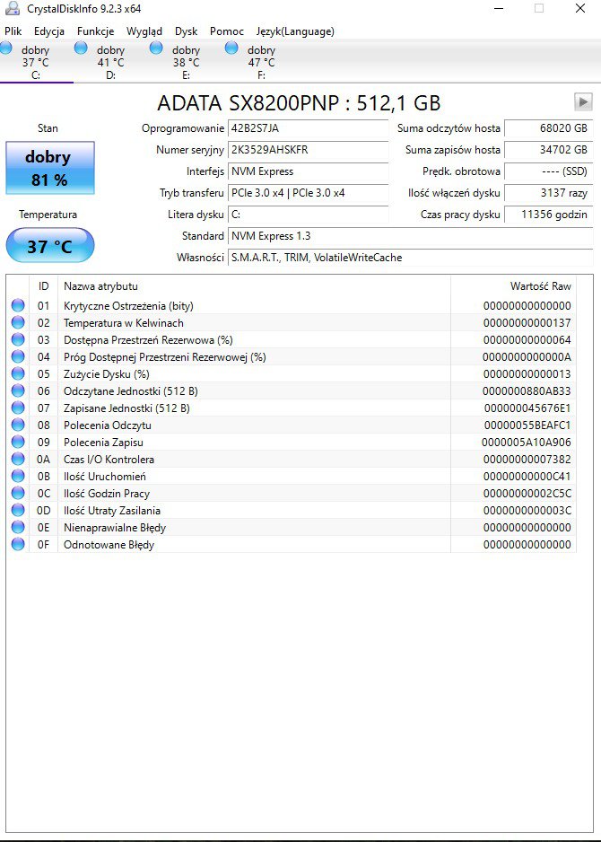601x842 pixels.
Task: Click the status orb for Polecenia Odczytu
Action: coord(18,425)
